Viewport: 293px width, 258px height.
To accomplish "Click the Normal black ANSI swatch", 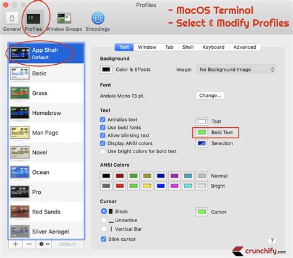I will (x=106, y=176).
